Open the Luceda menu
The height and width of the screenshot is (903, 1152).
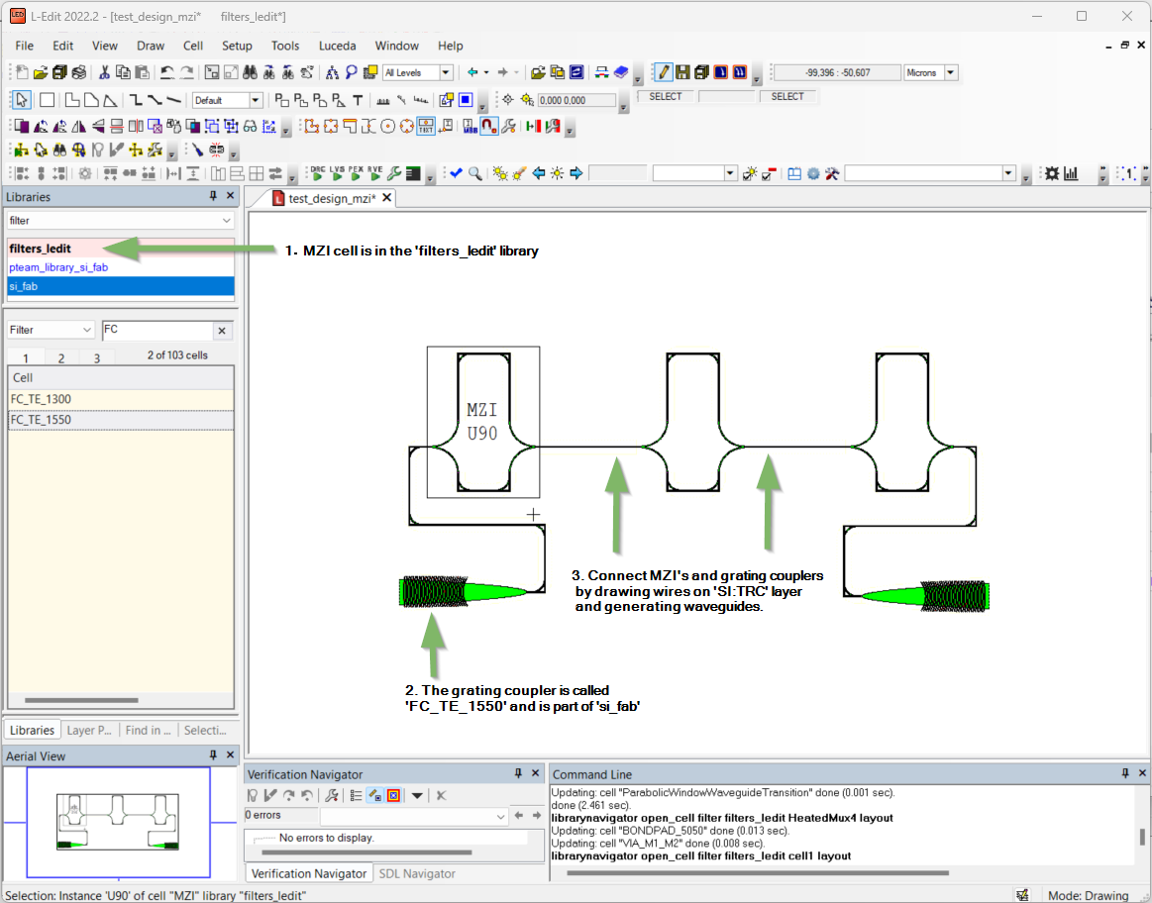pos(337,46)
